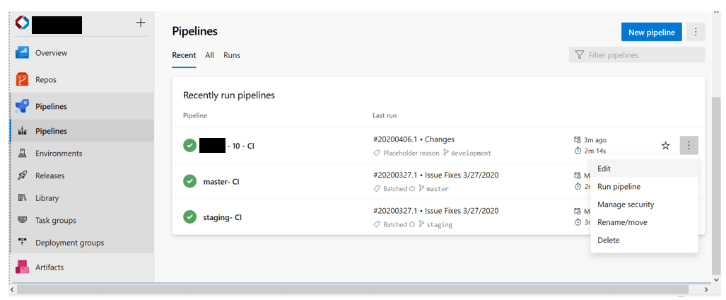The width and height of the screenshot is (726, 300).
Task: Open the master- CI pipeline
Action: 221,182
